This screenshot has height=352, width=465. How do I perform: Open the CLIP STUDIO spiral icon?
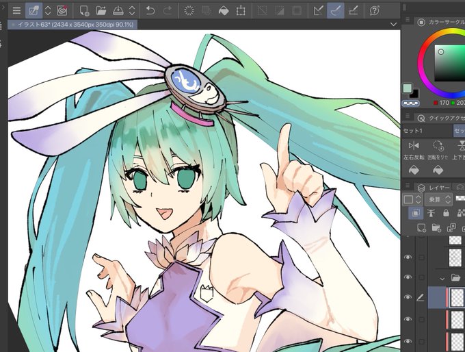[62, 11]
